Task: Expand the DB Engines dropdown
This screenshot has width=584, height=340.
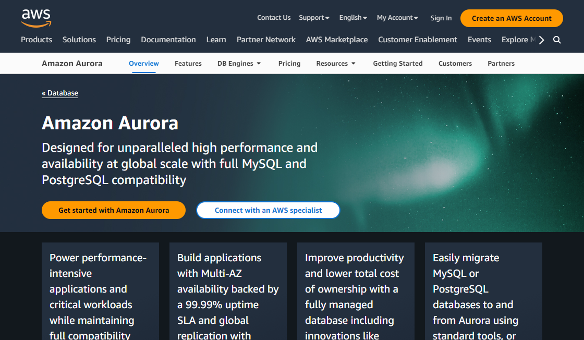Action: (x=239, y=63)
